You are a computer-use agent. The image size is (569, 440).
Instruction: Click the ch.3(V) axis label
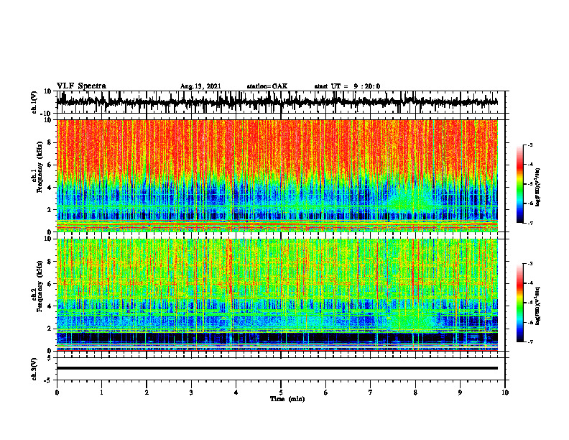(x=34, y=369)
